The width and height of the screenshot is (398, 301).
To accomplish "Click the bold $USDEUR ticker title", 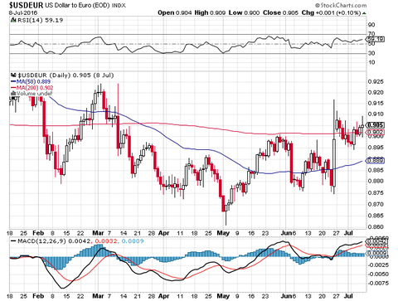I will coord(26,5).
